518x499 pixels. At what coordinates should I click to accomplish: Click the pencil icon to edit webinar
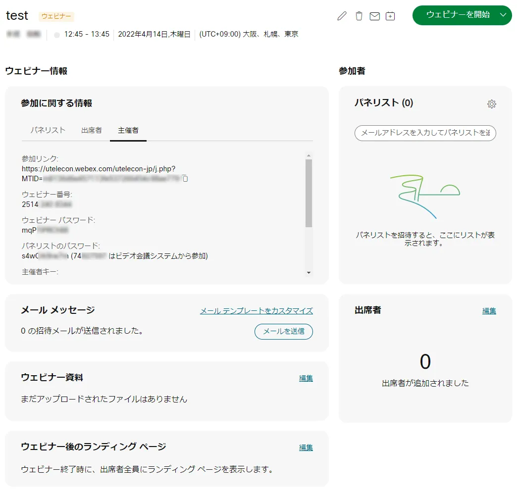(x=341, y=16)
